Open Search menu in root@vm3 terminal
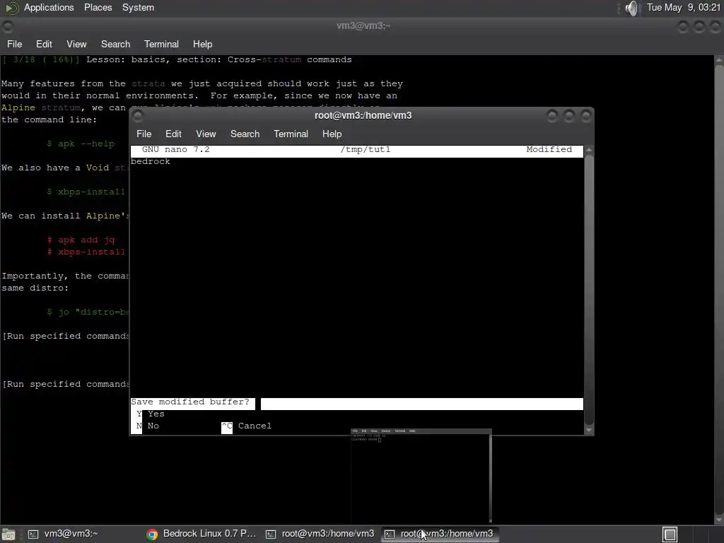The width and height of the screenshot is (724, 543). tap(245, 134)
